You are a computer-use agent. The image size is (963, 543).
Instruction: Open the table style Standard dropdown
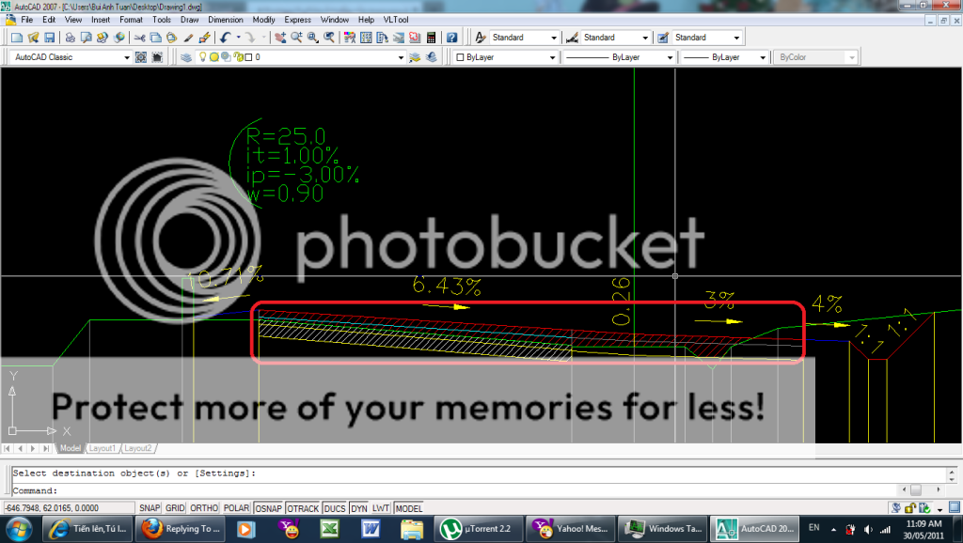click(707, 38)
